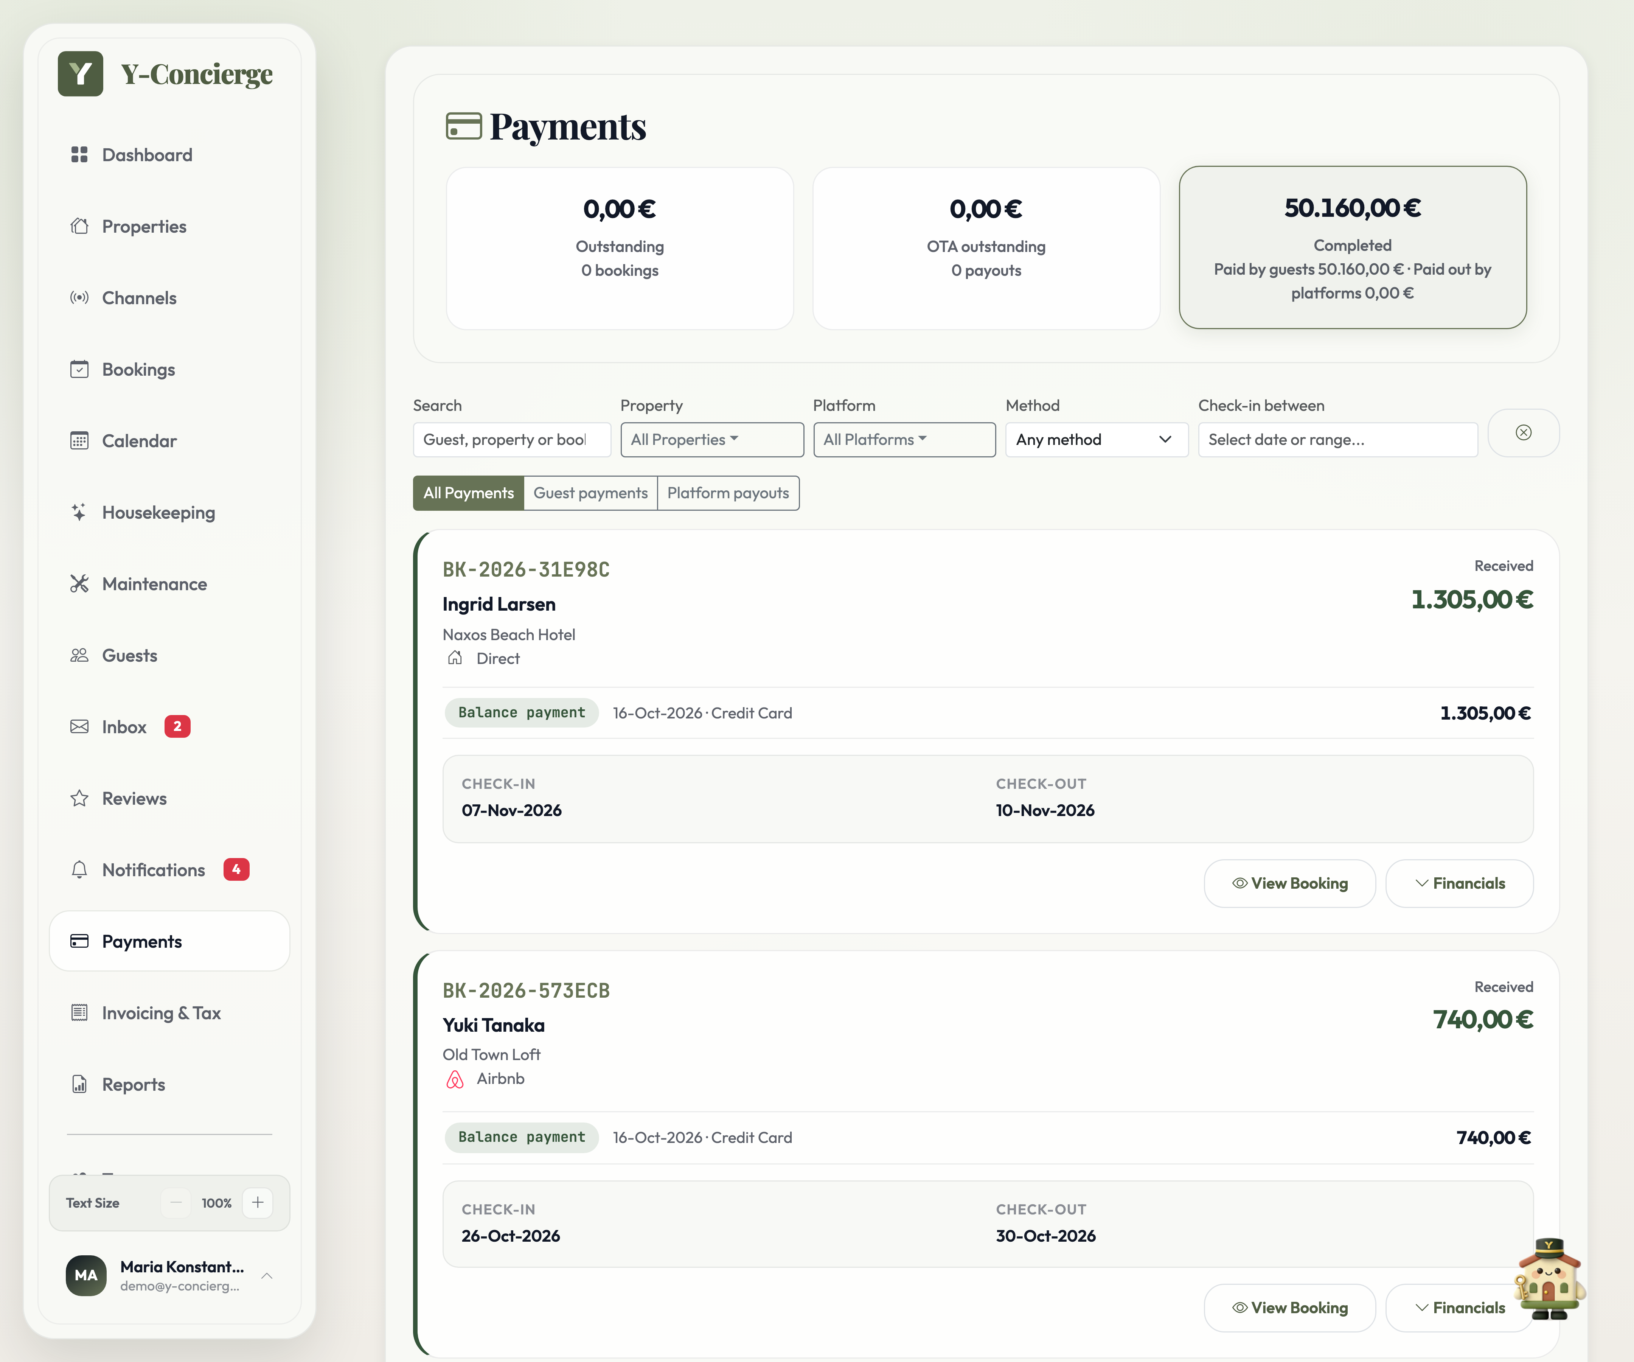Click the Airbnb logo on Yuki Tanaka booking
The image size is (1634, 1362).
pyautogui.click(x=455, y=1079)
